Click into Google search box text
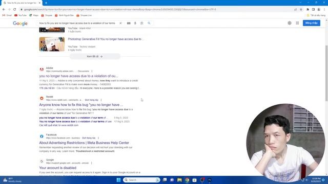Viewport: 328px width, 184px height. pos(77,23)
